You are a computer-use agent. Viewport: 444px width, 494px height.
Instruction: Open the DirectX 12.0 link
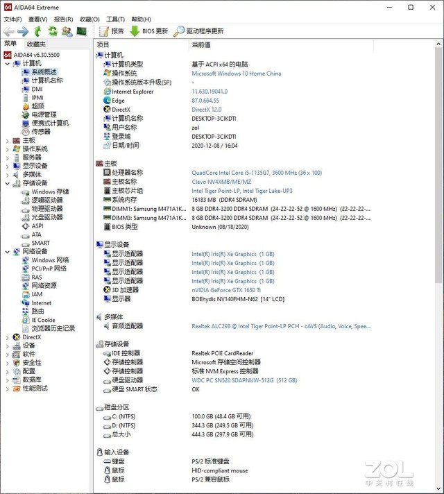pos(207,110)
